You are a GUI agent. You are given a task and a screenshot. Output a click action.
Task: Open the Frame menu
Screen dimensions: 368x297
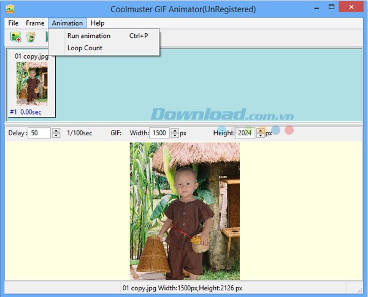pos(35,23)
